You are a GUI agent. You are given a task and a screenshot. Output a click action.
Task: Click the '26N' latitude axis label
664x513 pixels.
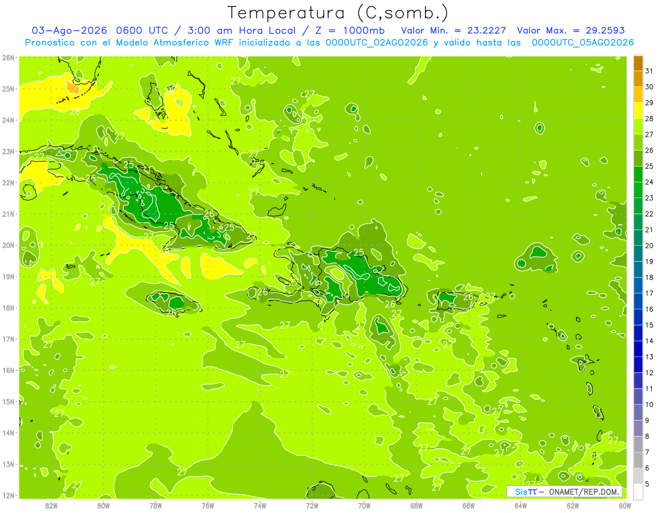[x=8, y=58]
